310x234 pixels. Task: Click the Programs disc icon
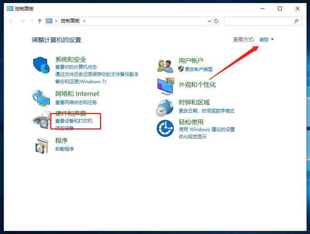coord(42,146)
